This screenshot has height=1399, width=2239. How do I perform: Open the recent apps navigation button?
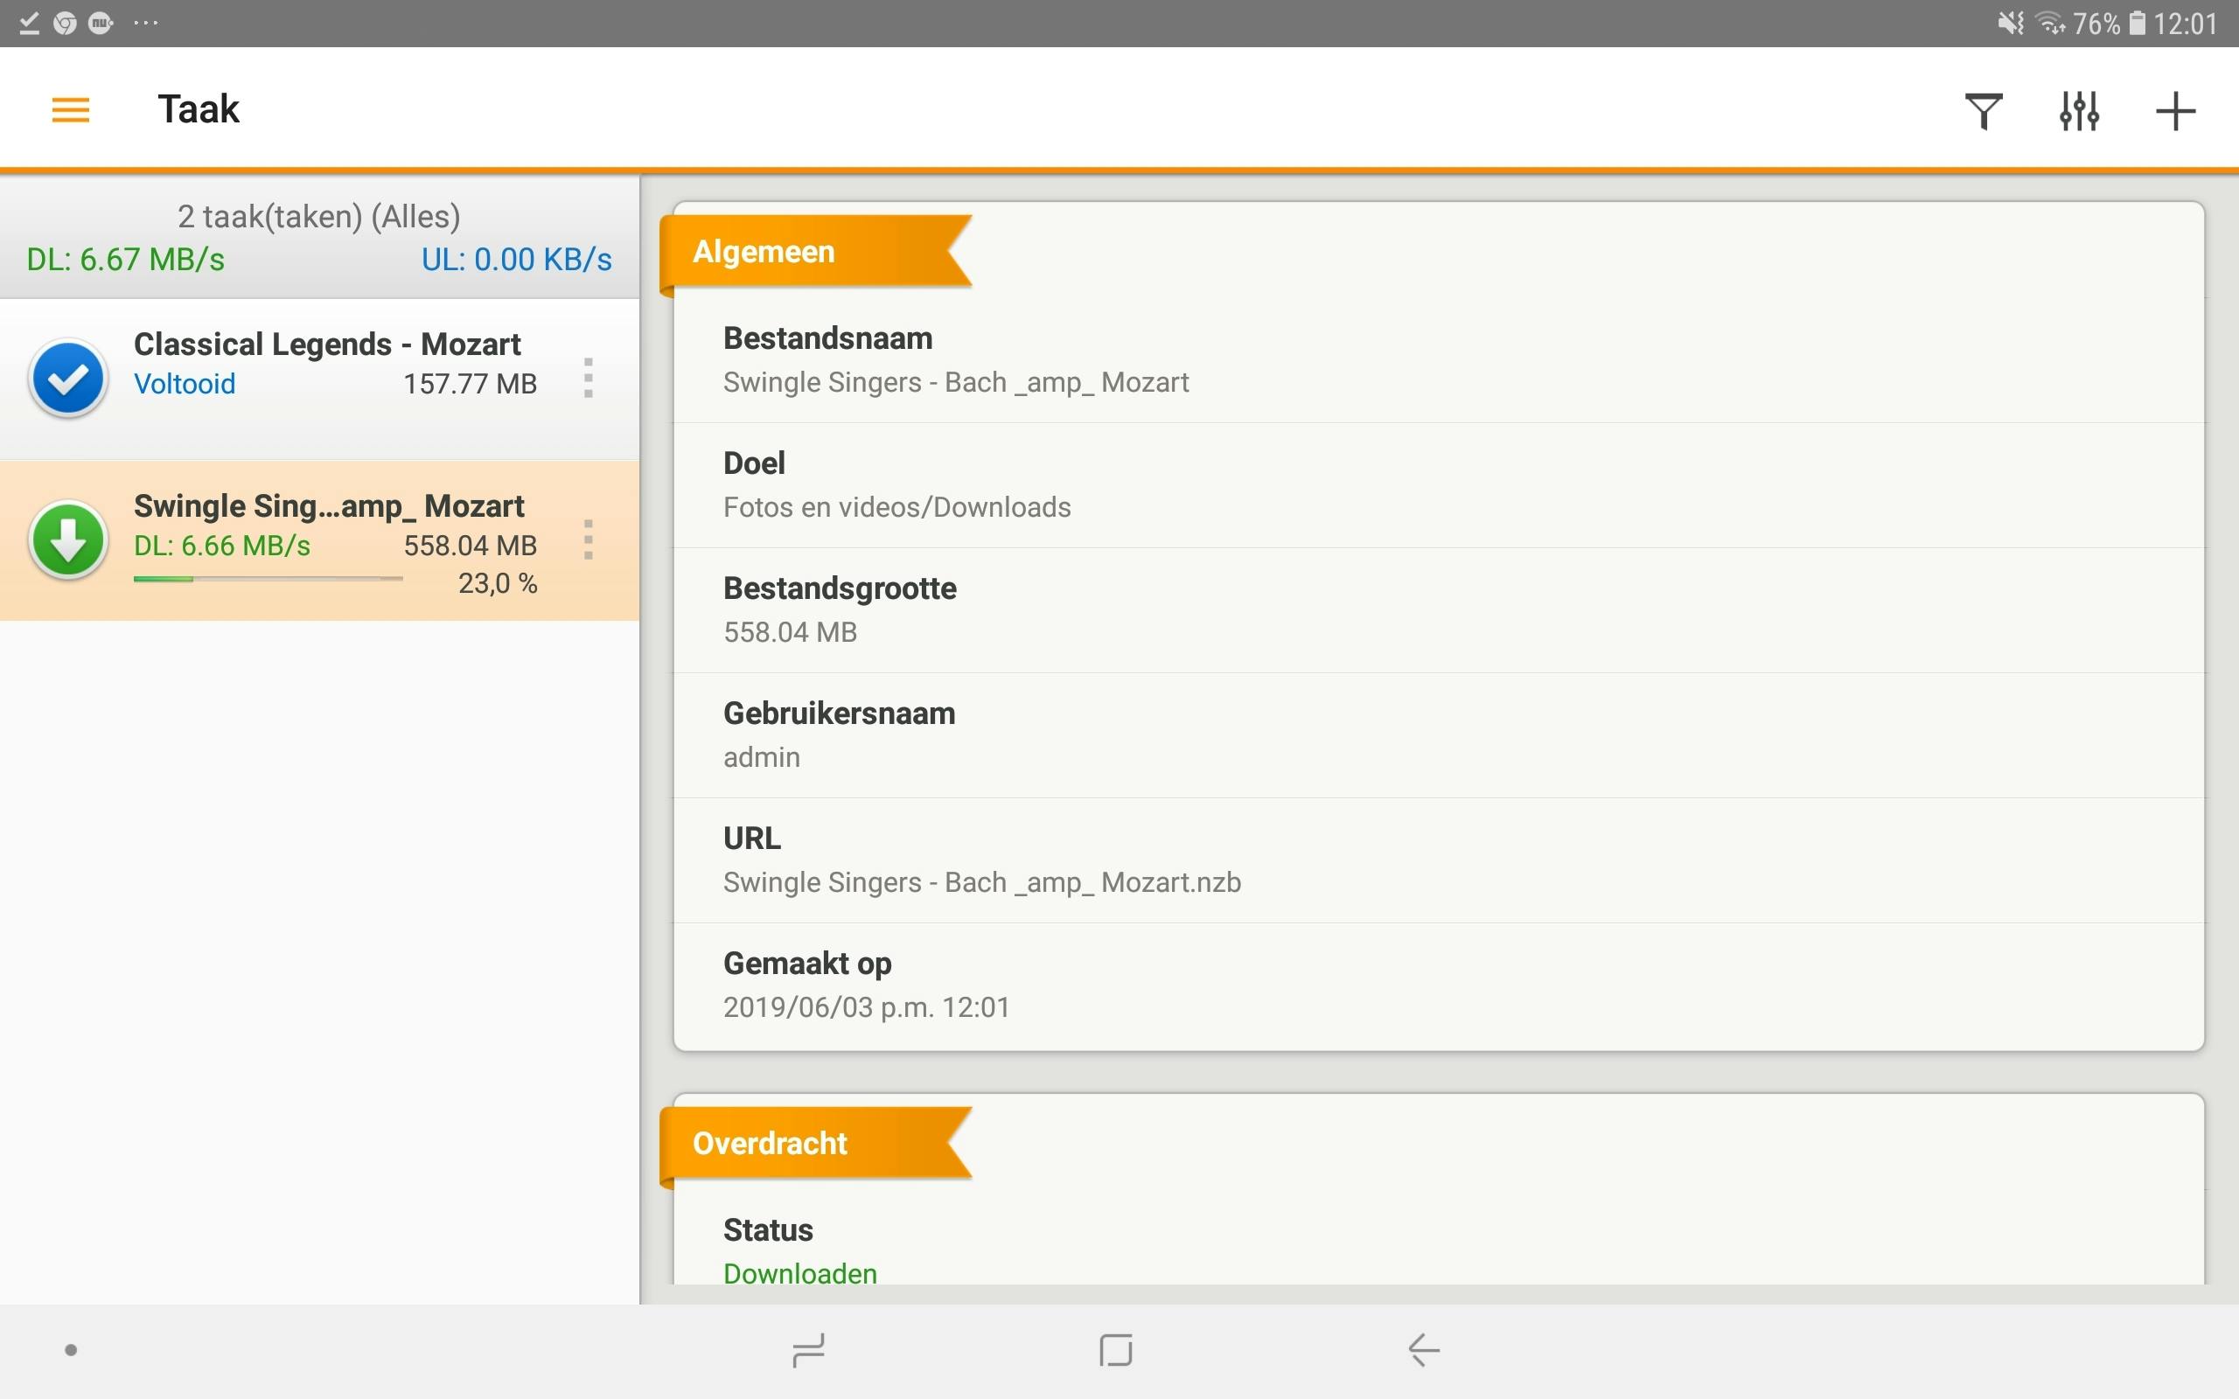pyautogui.click(x=808, y=1350)
